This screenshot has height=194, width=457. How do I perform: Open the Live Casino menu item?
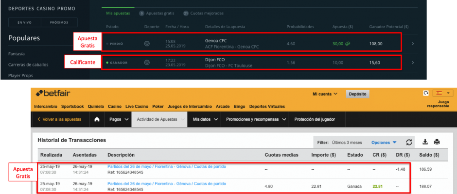pyautogui.click(x=137, y=106)
